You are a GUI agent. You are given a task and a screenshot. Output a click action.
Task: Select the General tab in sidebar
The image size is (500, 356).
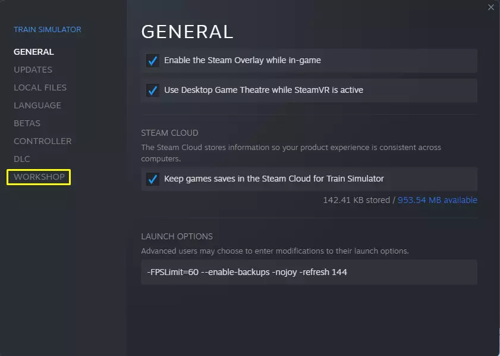33,52
